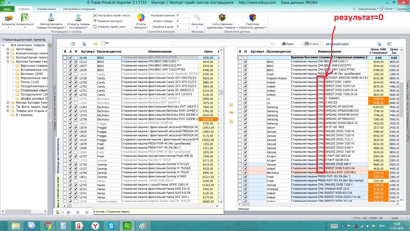Click the H icon in bottom tab bar
410x231 pixels.
click(63, 213)
